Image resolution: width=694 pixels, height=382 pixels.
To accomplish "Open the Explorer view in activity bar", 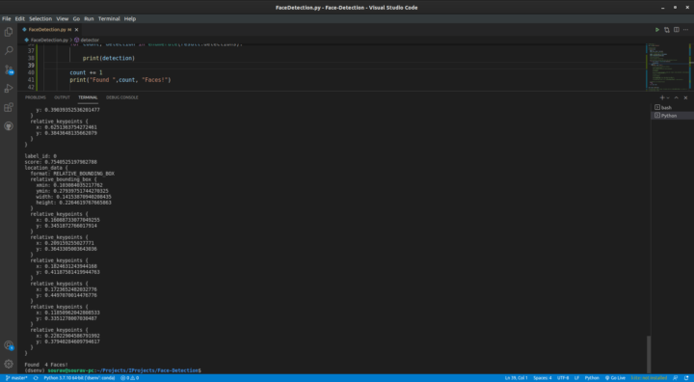I will [9, 32].
